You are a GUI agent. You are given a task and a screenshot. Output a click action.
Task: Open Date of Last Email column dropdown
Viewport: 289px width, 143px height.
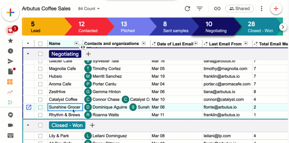click(196, 43)
